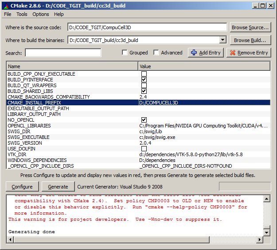Select the CMAKE_INSTALL_PREFIX row

click(71, 103)
